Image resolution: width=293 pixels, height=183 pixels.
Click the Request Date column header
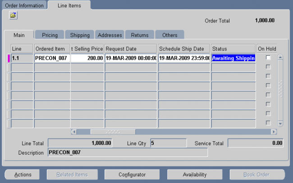(x=131, y=49)
